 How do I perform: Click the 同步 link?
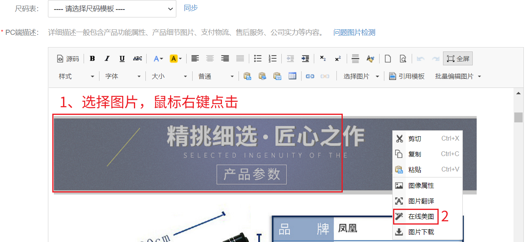191,8
